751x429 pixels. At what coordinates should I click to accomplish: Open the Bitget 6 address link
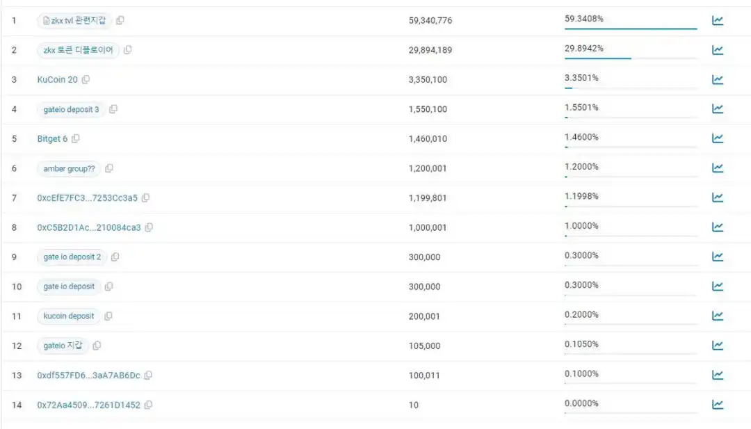click(52, 139)
